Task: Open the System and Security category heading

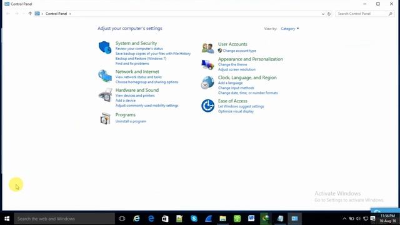Action: tap(136, 43)
